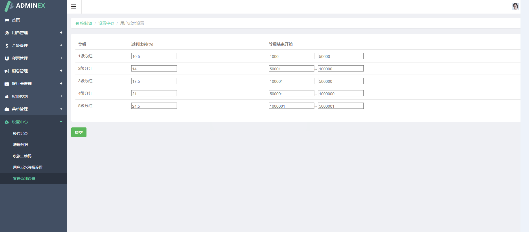Open the 操作记录 submenu item
Viewport: 529px width, 232px height.
click(x=20, y=133)
